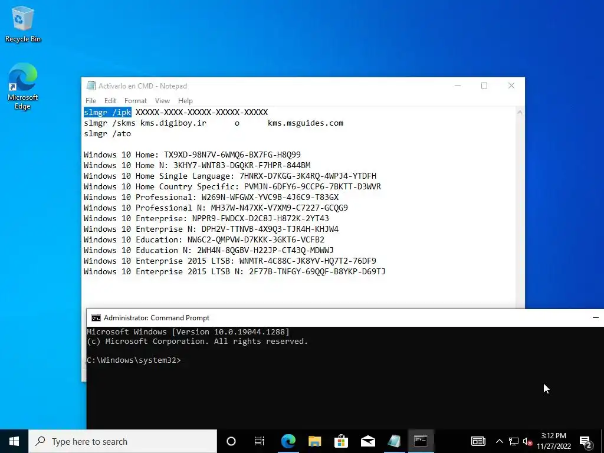Click the muted volume tray icon
Screen dimensions: 604x453
pyautogui.click(x=527, y=441)
